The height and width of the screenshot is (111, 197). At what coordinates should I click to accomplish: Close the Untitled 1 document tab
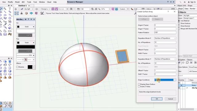[x=29, y=6]
